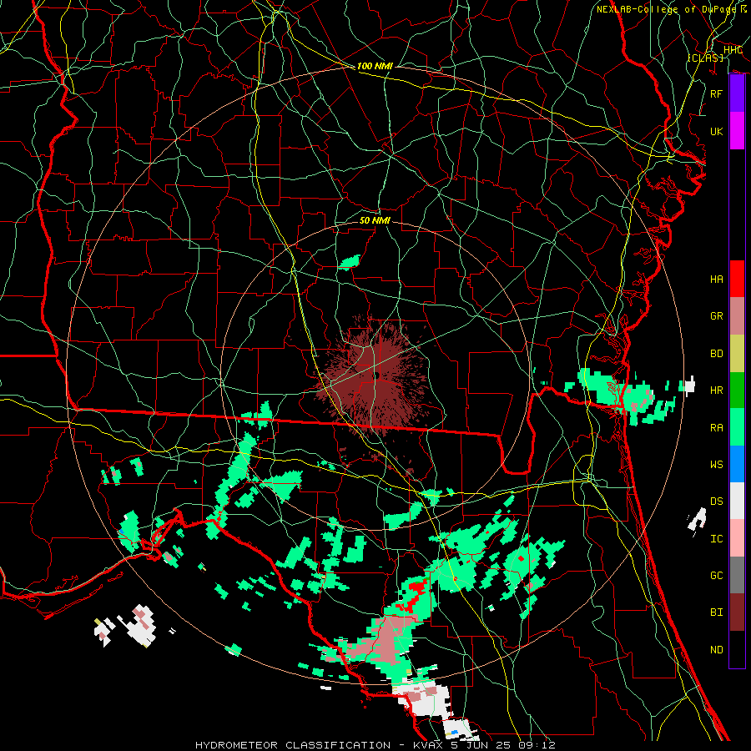Click the 'NEXLAB-College of DuPage' credit text

pyautogui.click(x=666, y=9)
